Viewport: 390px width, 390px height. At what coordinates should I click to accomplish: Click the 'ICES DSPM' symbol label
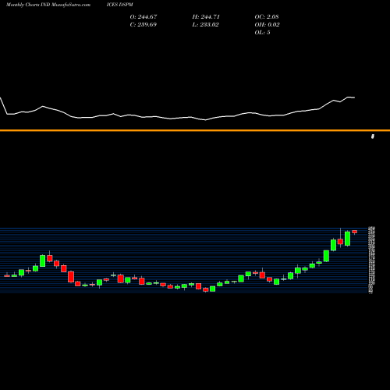pos(120,5)
